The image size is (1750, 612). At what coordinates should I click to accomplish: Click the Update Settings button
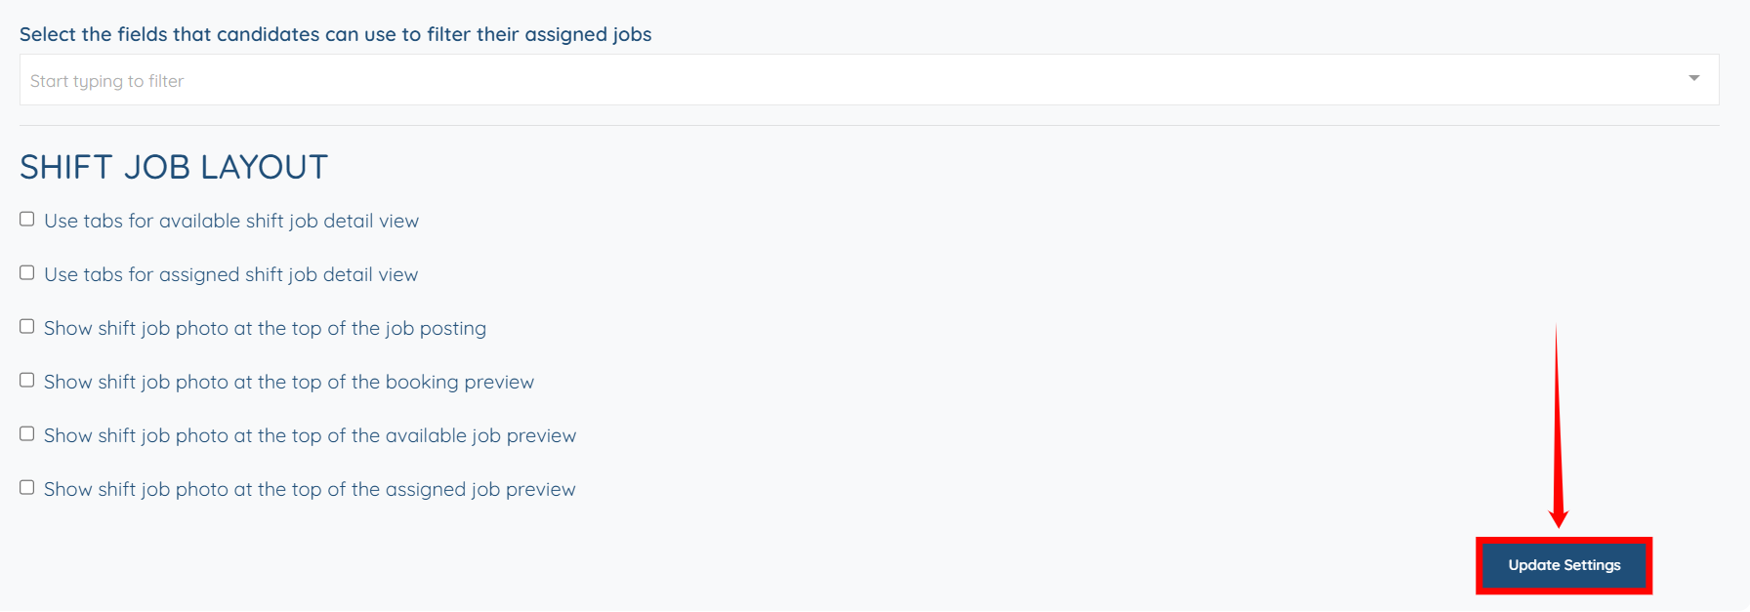click(x=1563, y=565)
